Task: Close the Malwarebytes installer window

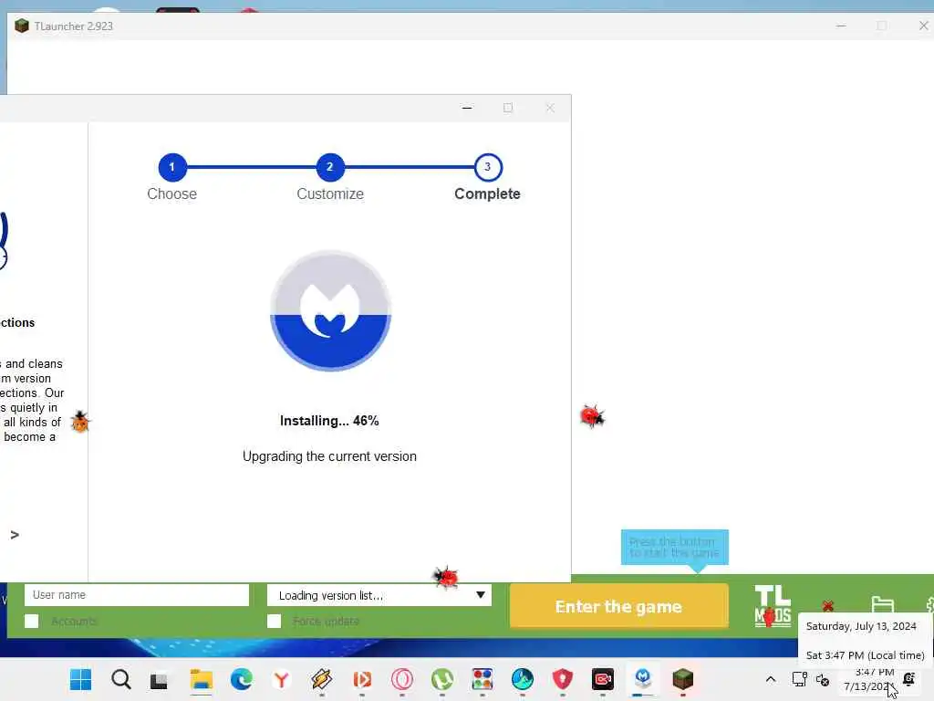Action: (x=550, y=108)
